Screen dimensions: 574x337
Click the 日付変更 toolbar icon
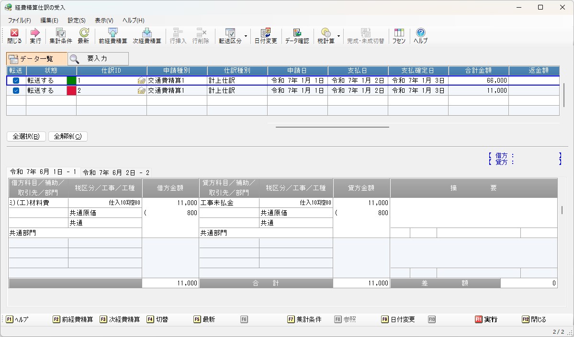tap(266, 36)
